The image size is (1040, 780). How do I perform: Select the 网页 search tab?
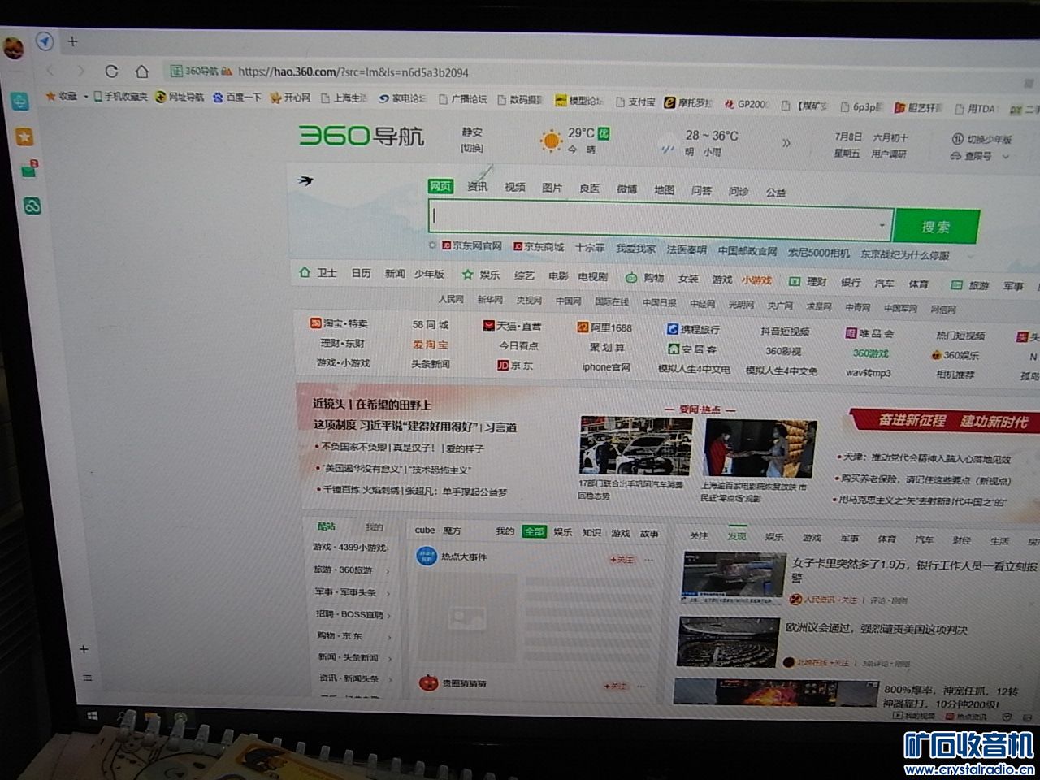(440, 186)
